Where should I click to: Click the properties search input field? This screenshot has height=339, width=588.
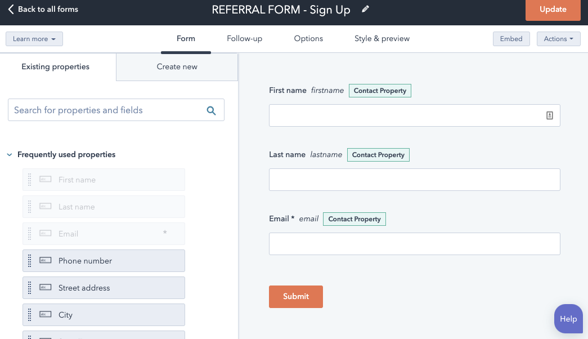click(107, 110)
